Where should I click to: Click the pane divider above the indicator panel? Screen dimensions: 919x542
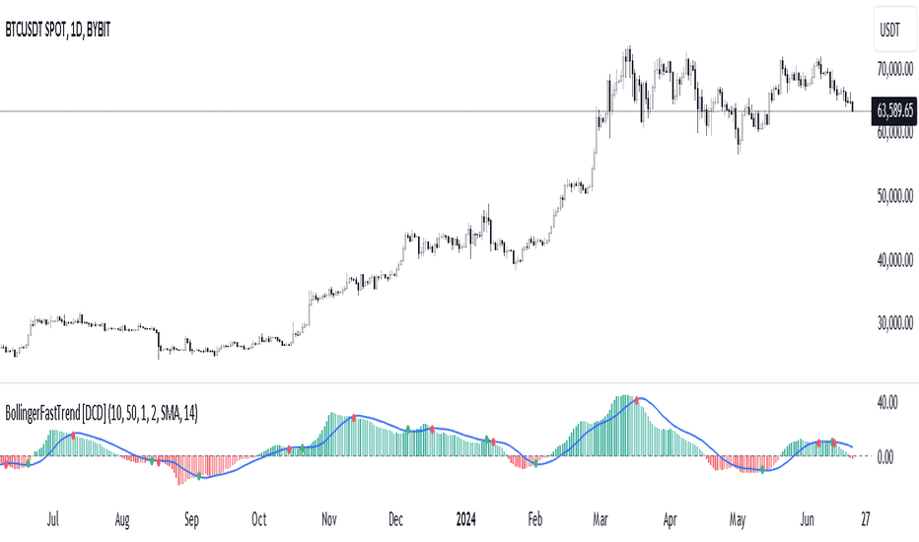pyautogui.click(x=459, y=383)
